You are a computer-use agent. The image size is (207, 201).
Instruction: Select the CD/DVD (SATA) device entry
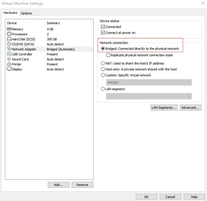coord(49,44)
